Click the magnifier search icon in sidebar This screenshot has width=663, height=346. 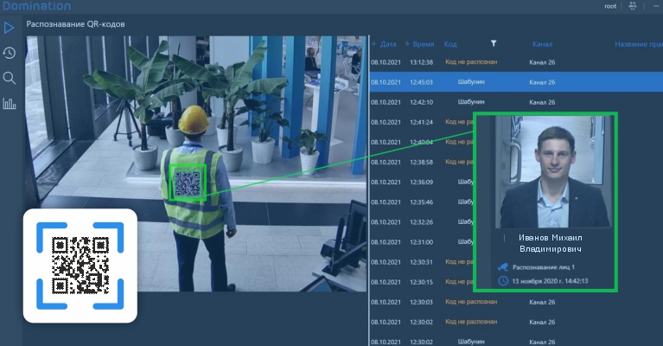pyautogui.click(x=10, y=78)
